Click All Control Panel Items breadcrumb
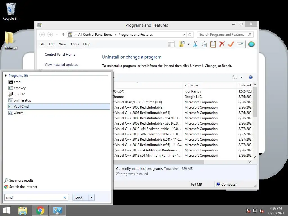The width and height of the screenshot is (288, 216). point(95,35)
